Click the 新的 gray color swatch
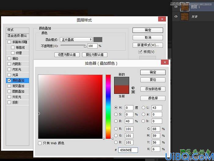Screen dimensions: 214x161 [122, 81]
